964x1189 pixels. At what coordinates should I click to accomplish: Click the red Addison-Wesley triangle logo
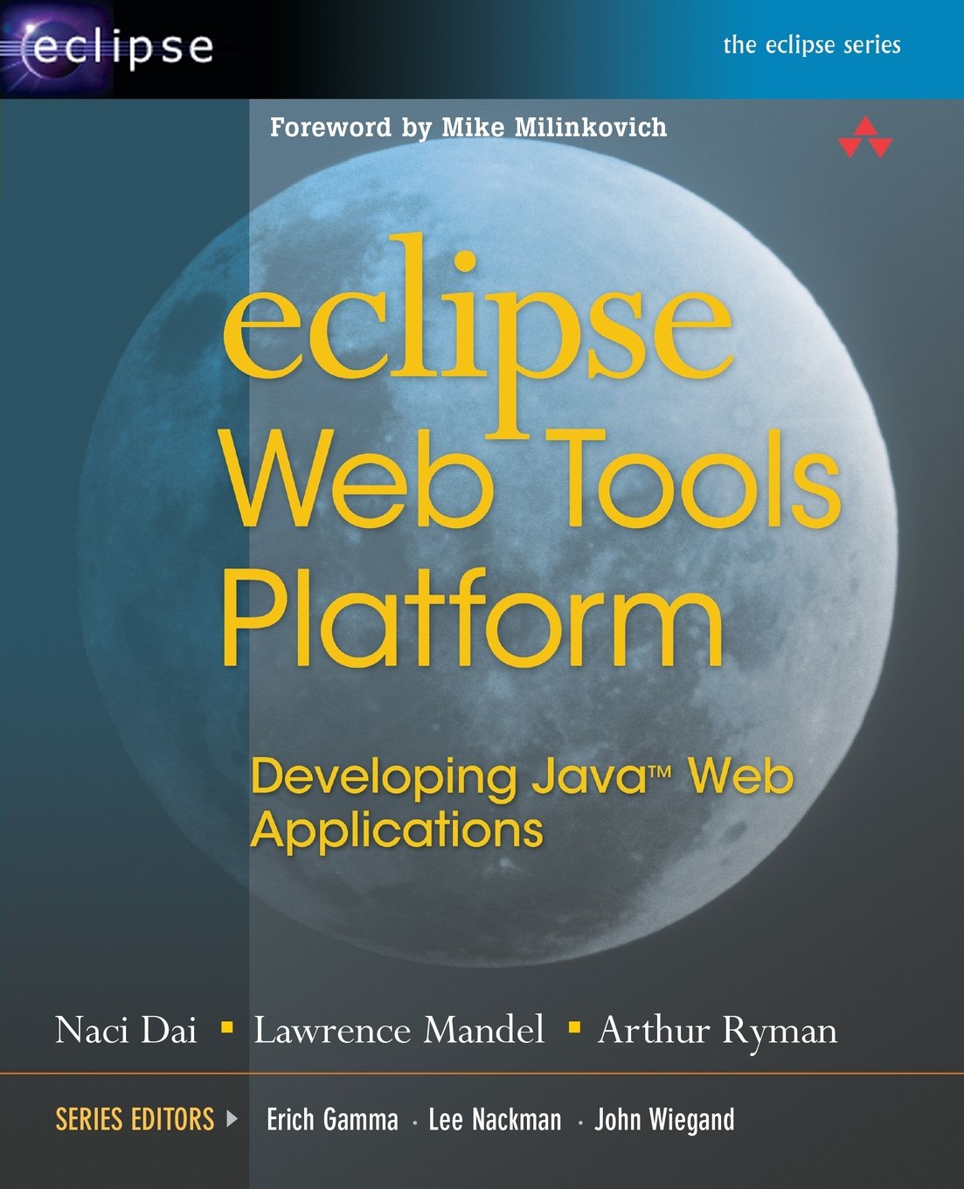tap(863, 136)
